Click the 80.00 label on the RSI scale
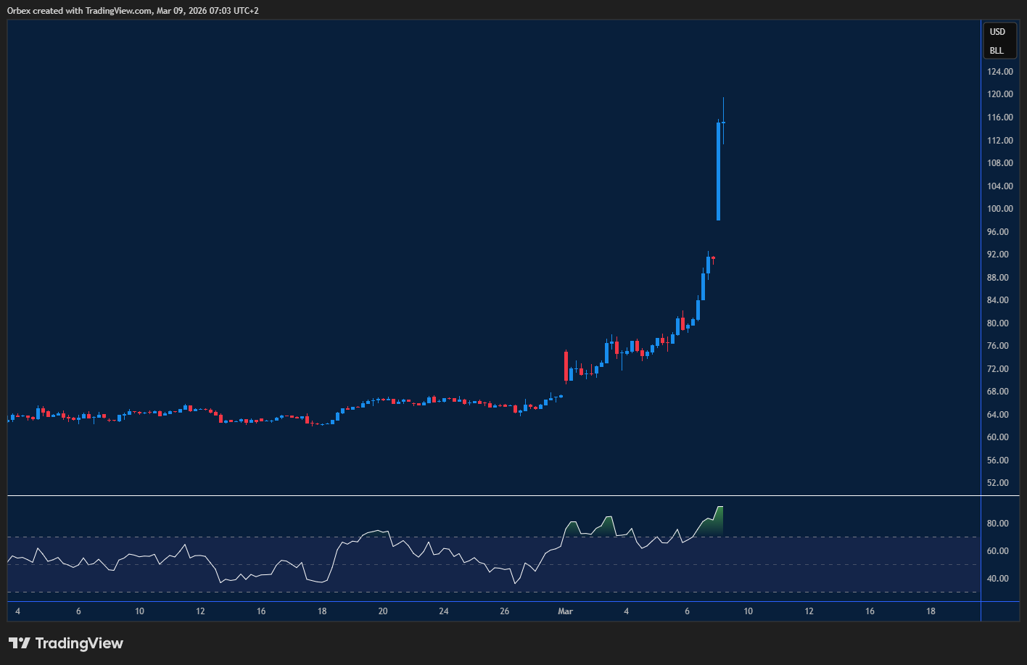The image size is (1027, 665). (x=998, y=524)
